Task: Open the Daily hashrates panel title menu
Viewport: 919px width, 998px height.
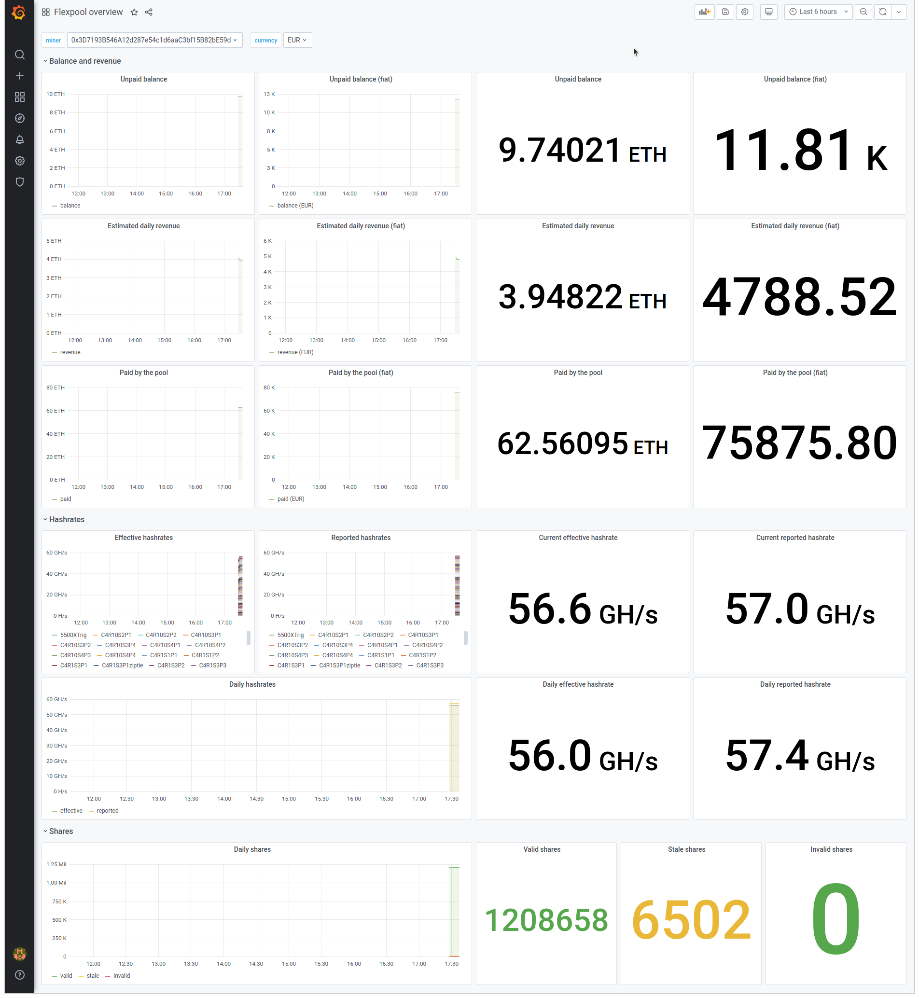Action: tap(252, 685)
